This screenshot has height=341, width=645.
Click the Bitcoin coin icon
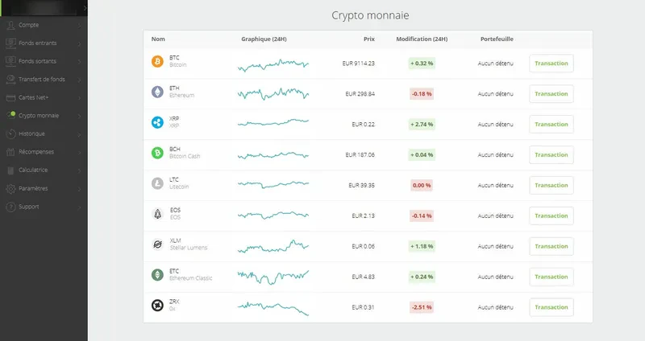(156, 62)
